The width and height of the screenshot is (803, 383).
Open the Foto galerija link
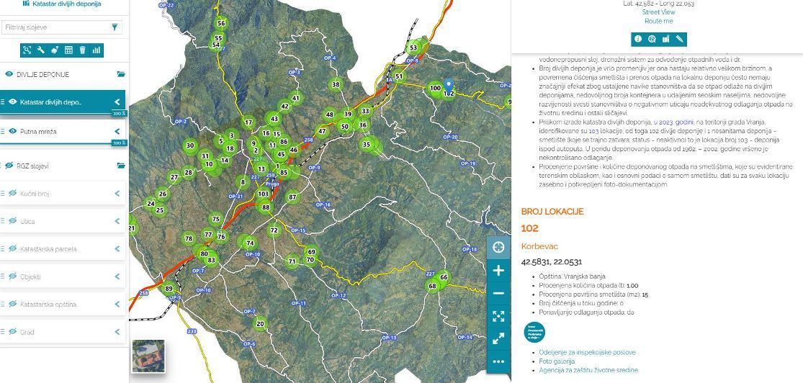[x=557, y=361]
